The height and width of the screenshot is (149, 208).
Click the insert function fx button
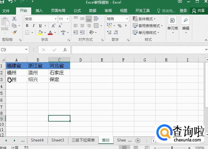pyautogui.click(x=65, y=50)
